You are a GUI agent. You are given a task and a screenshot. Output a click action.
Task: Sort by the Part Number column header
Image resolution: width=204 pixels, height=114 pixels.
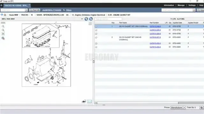[x=154, y=23]
